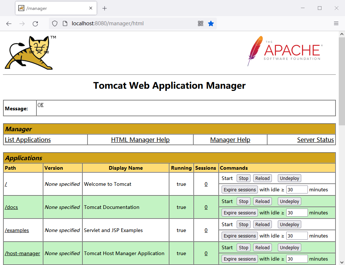Open the /examples application link
The width and height of the screenshot is (345, 265).
pyautogui.click(x=17, y=230)
